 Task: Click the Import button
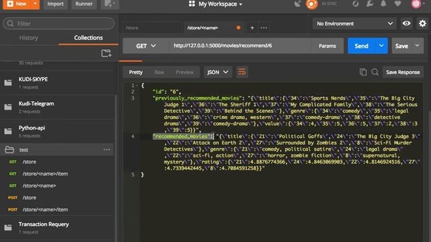click(x=55, y=4)
